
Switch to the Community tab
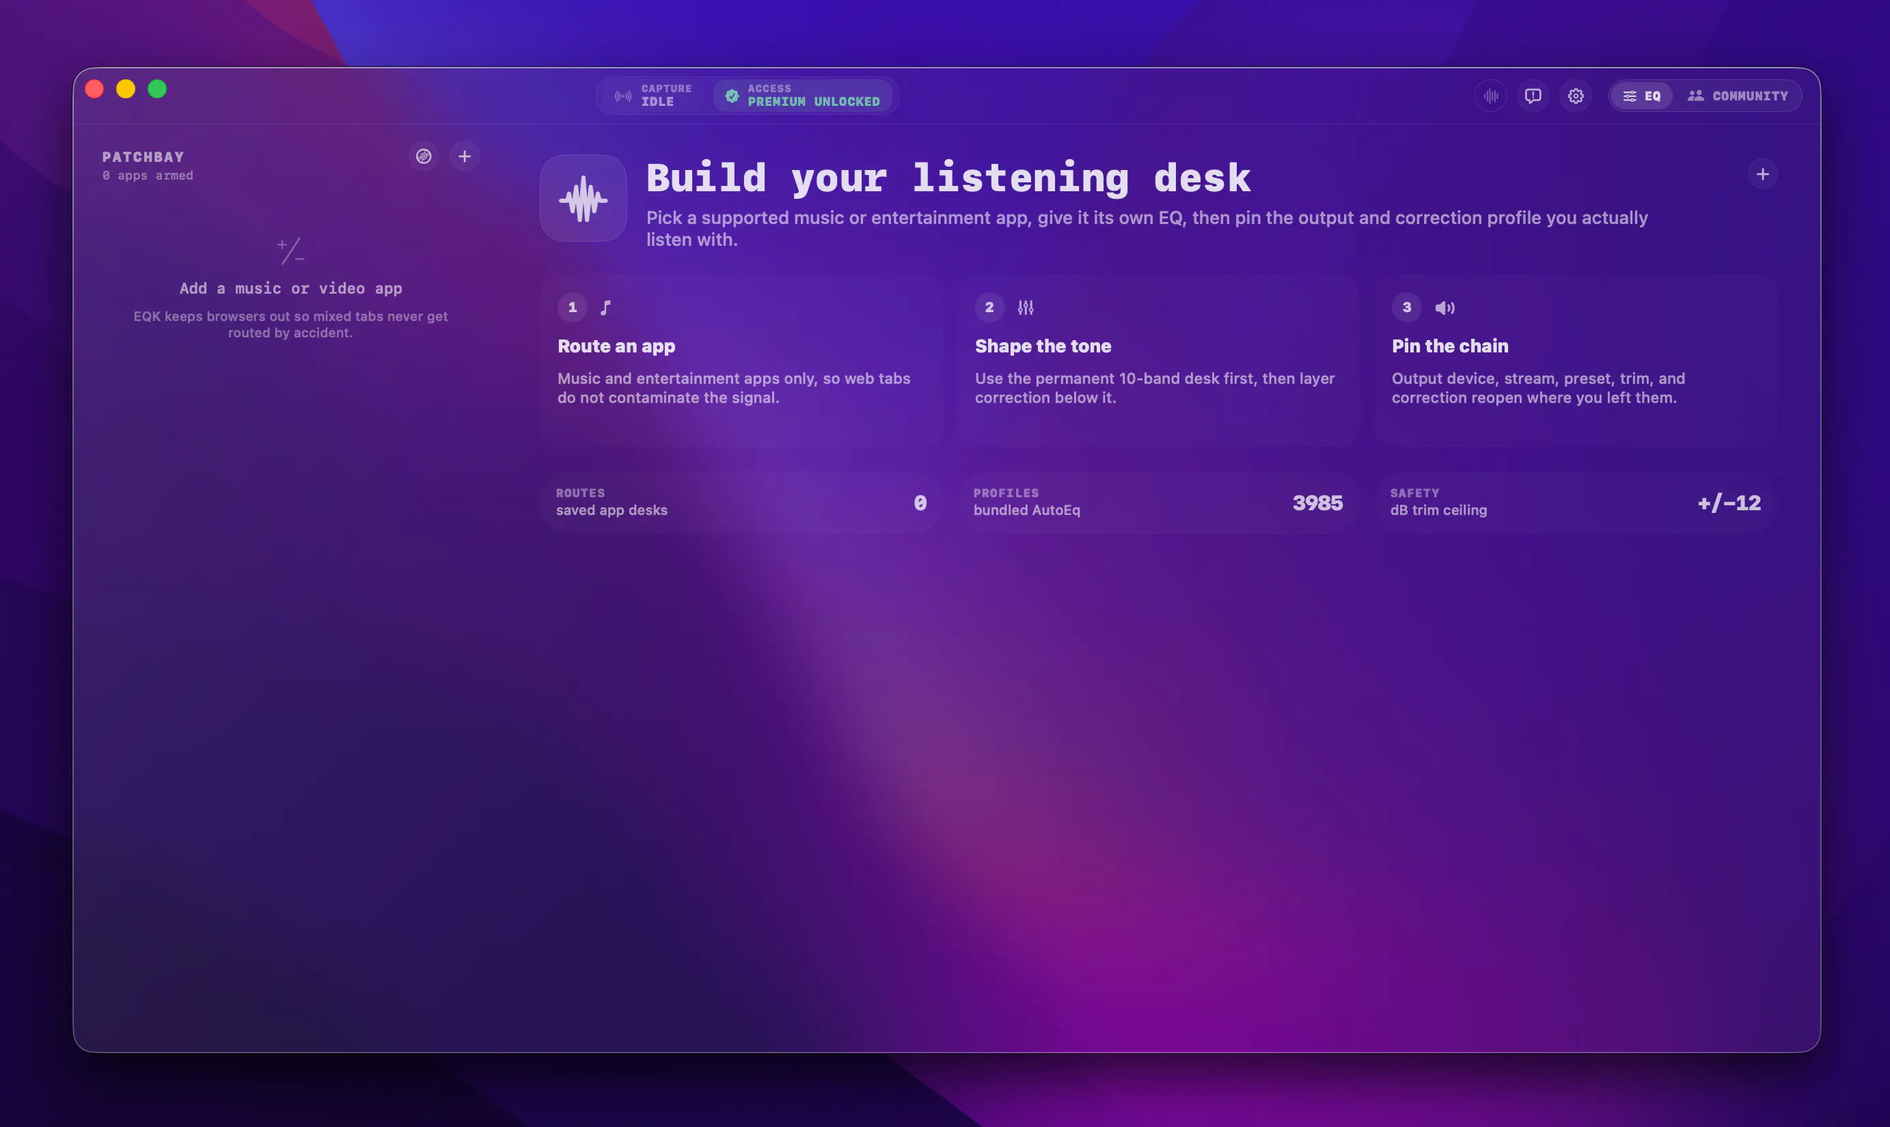1738,96
